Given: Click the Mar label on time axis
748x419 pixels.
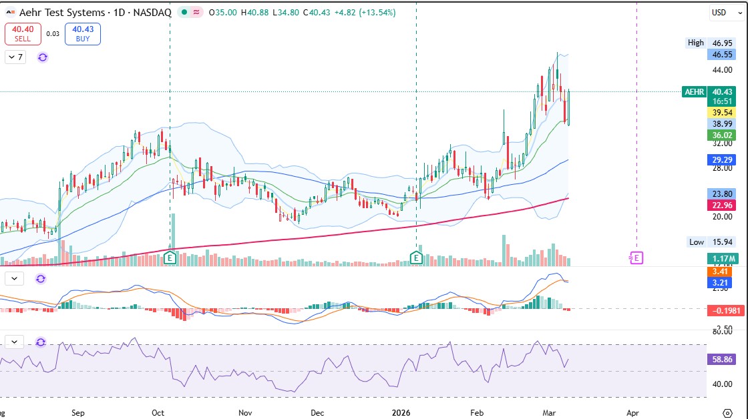Looking at the screenshot, I should point(548,413).
